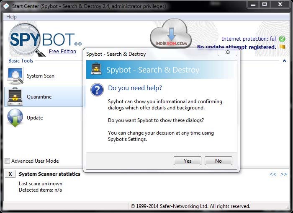Click the Basic Tools section header

[x=21, y=61]
